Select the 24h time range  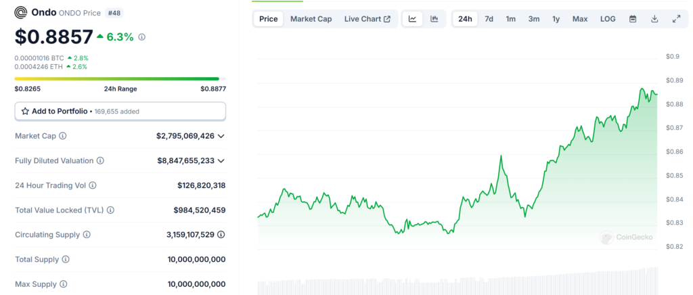click(465, 19)
